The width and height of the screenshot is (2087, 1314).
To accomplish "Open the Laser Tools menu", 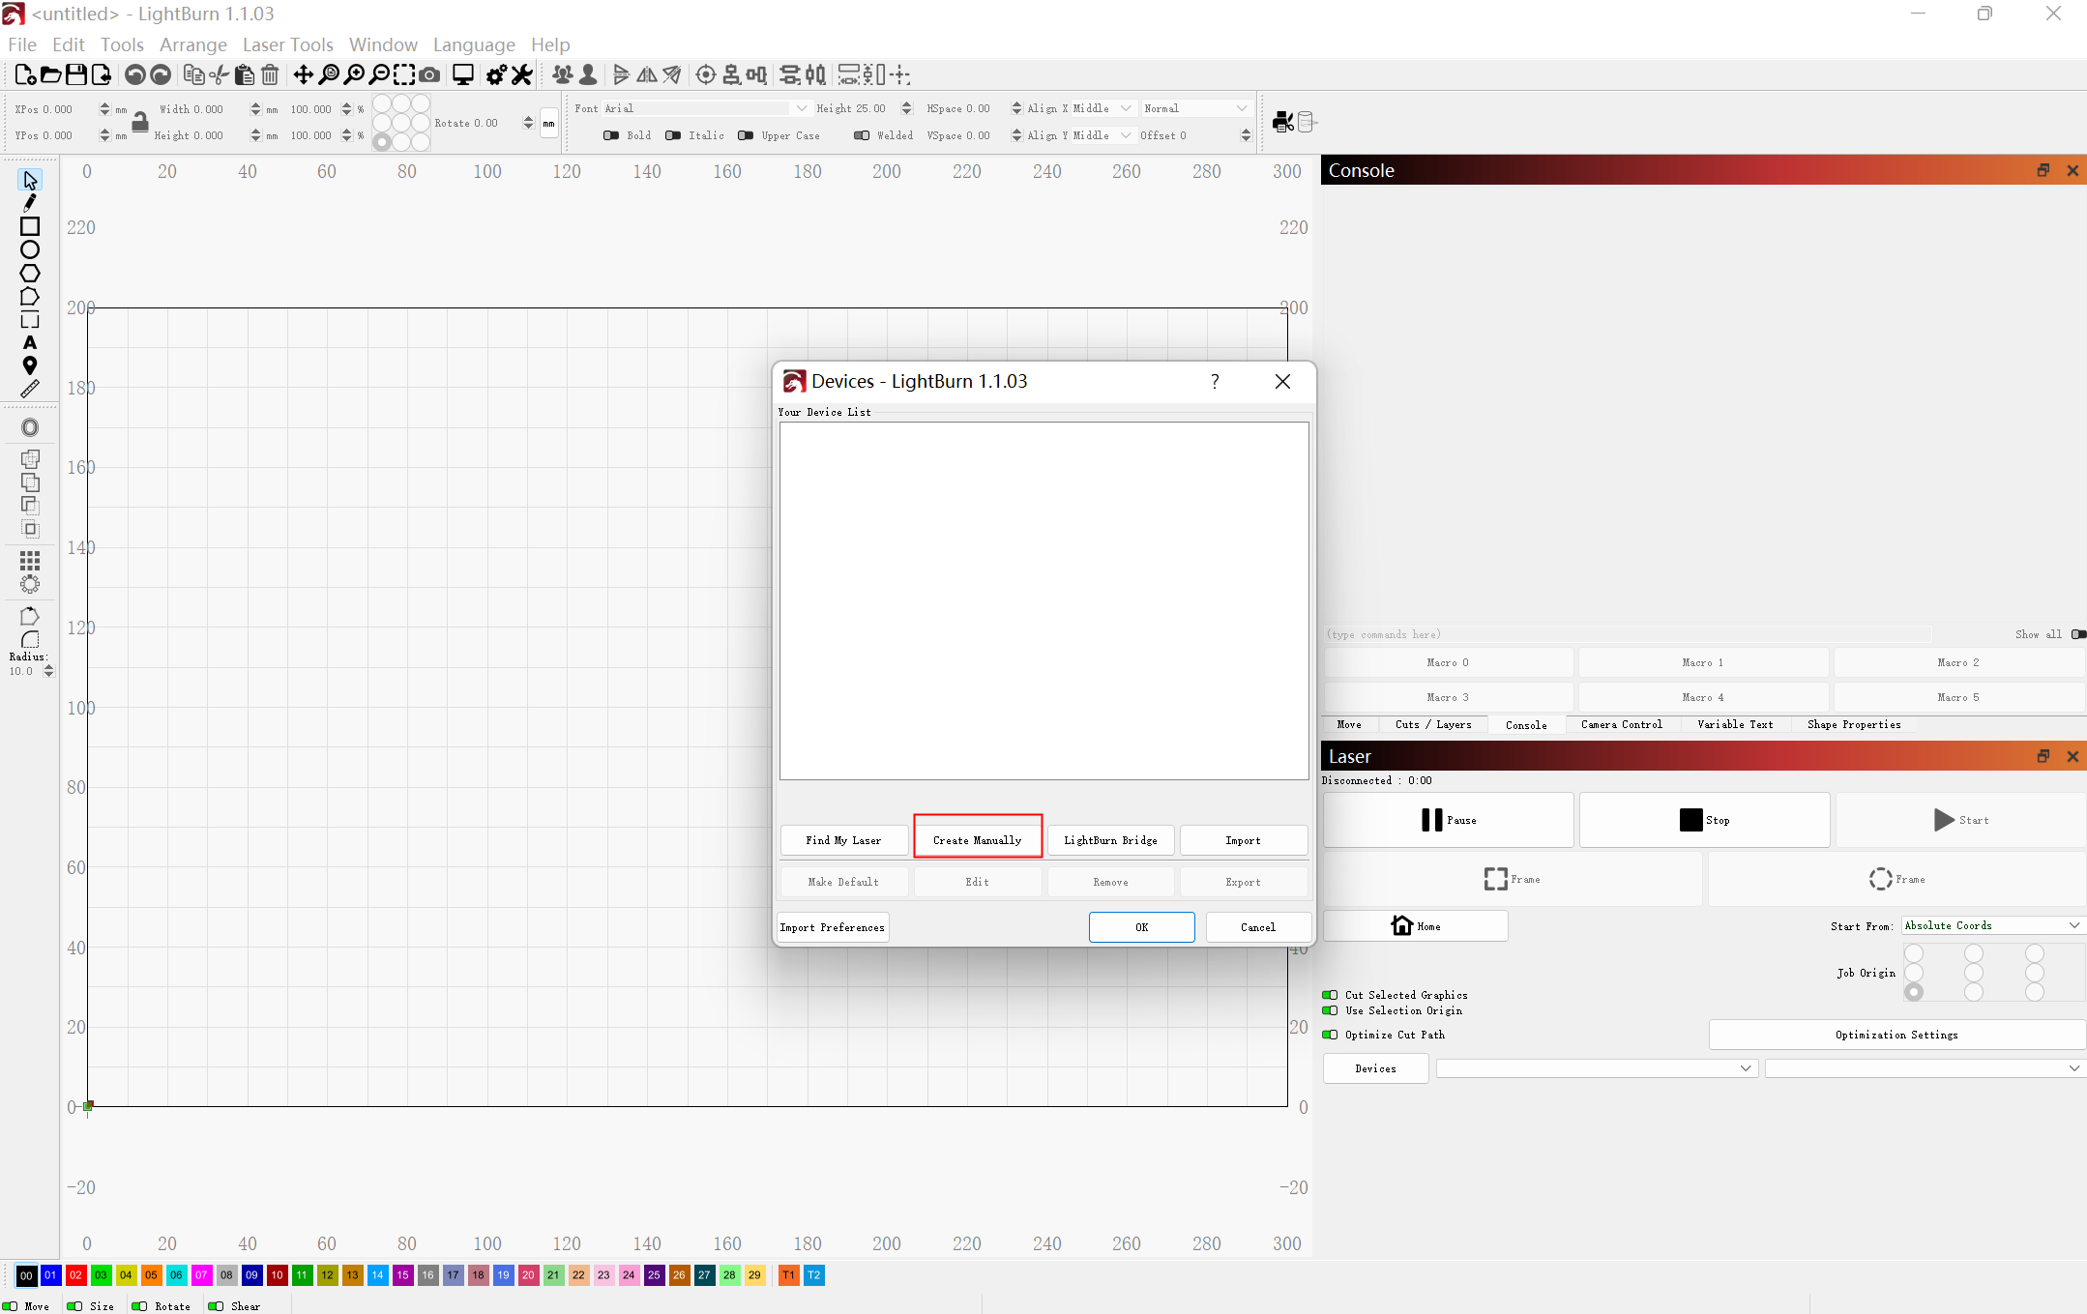I will pos(287,44).
